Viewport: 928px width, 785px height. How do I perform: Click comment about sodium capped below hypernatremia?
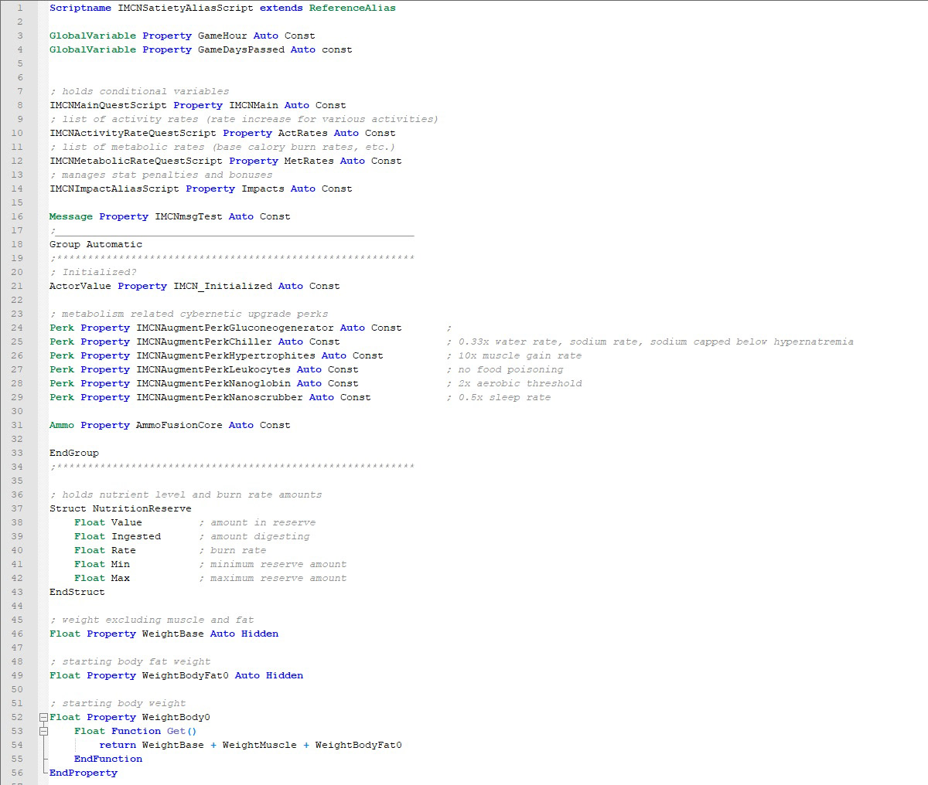(650, 342)
